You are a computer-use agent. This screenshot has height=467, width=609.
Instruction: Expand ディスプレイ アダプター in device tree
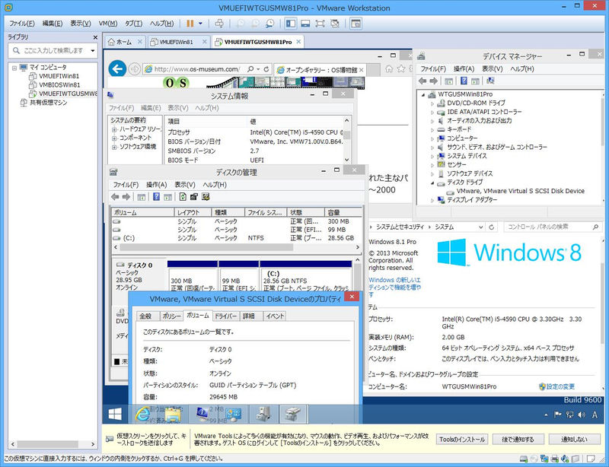coord(432,200)
